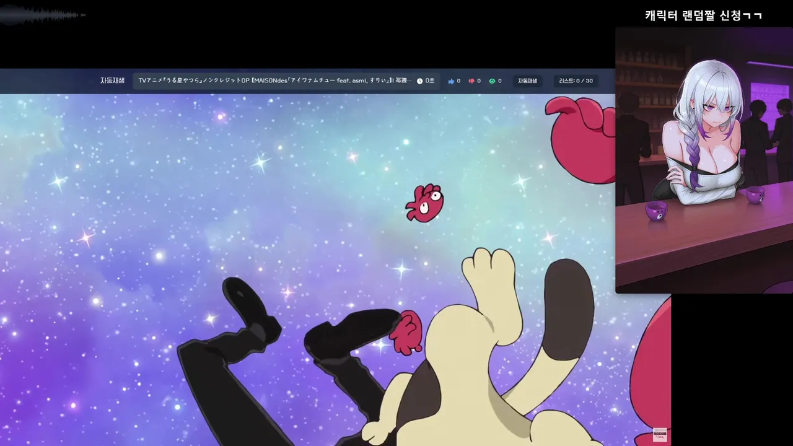The height and width of the screenshot is (446, 793).
Task: Click the 0초 elapsed time text
Action: click(430, 81)
